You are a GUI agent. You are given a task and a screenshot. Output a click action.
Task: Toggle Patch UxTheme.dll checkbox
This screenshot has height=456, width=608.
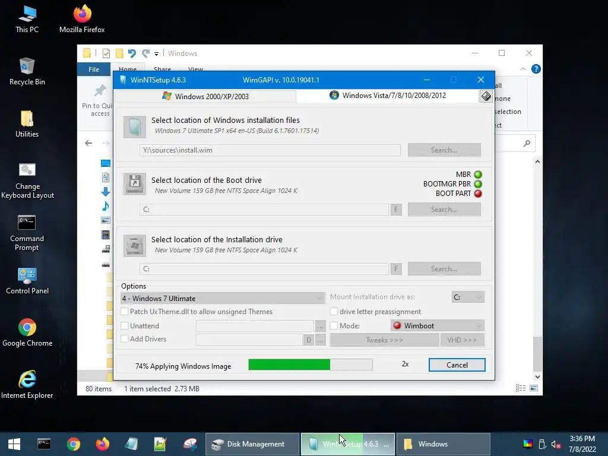pyautogui.click(x=125, y=311)
